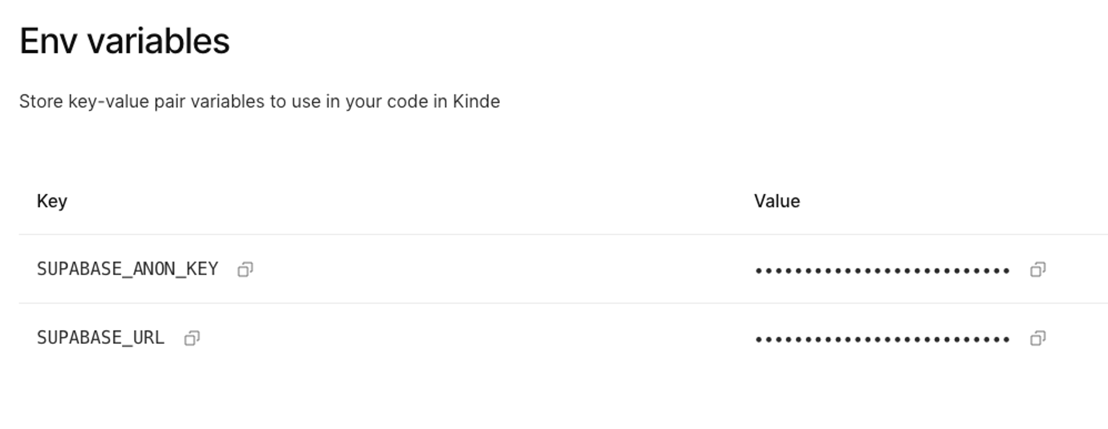This screenshot has width=1108, height=429.
Task: Click blank middle of SUPABASE_URL row
Action: 478,338
